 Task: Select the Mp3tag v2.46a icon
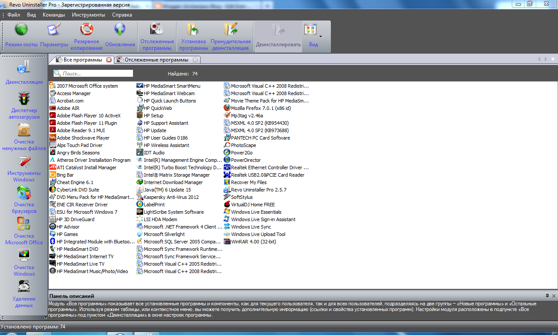click(x=227, y=116)
